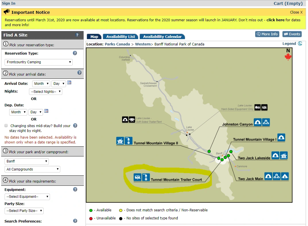Open help for changing sites mid-stay

[75, 125]
